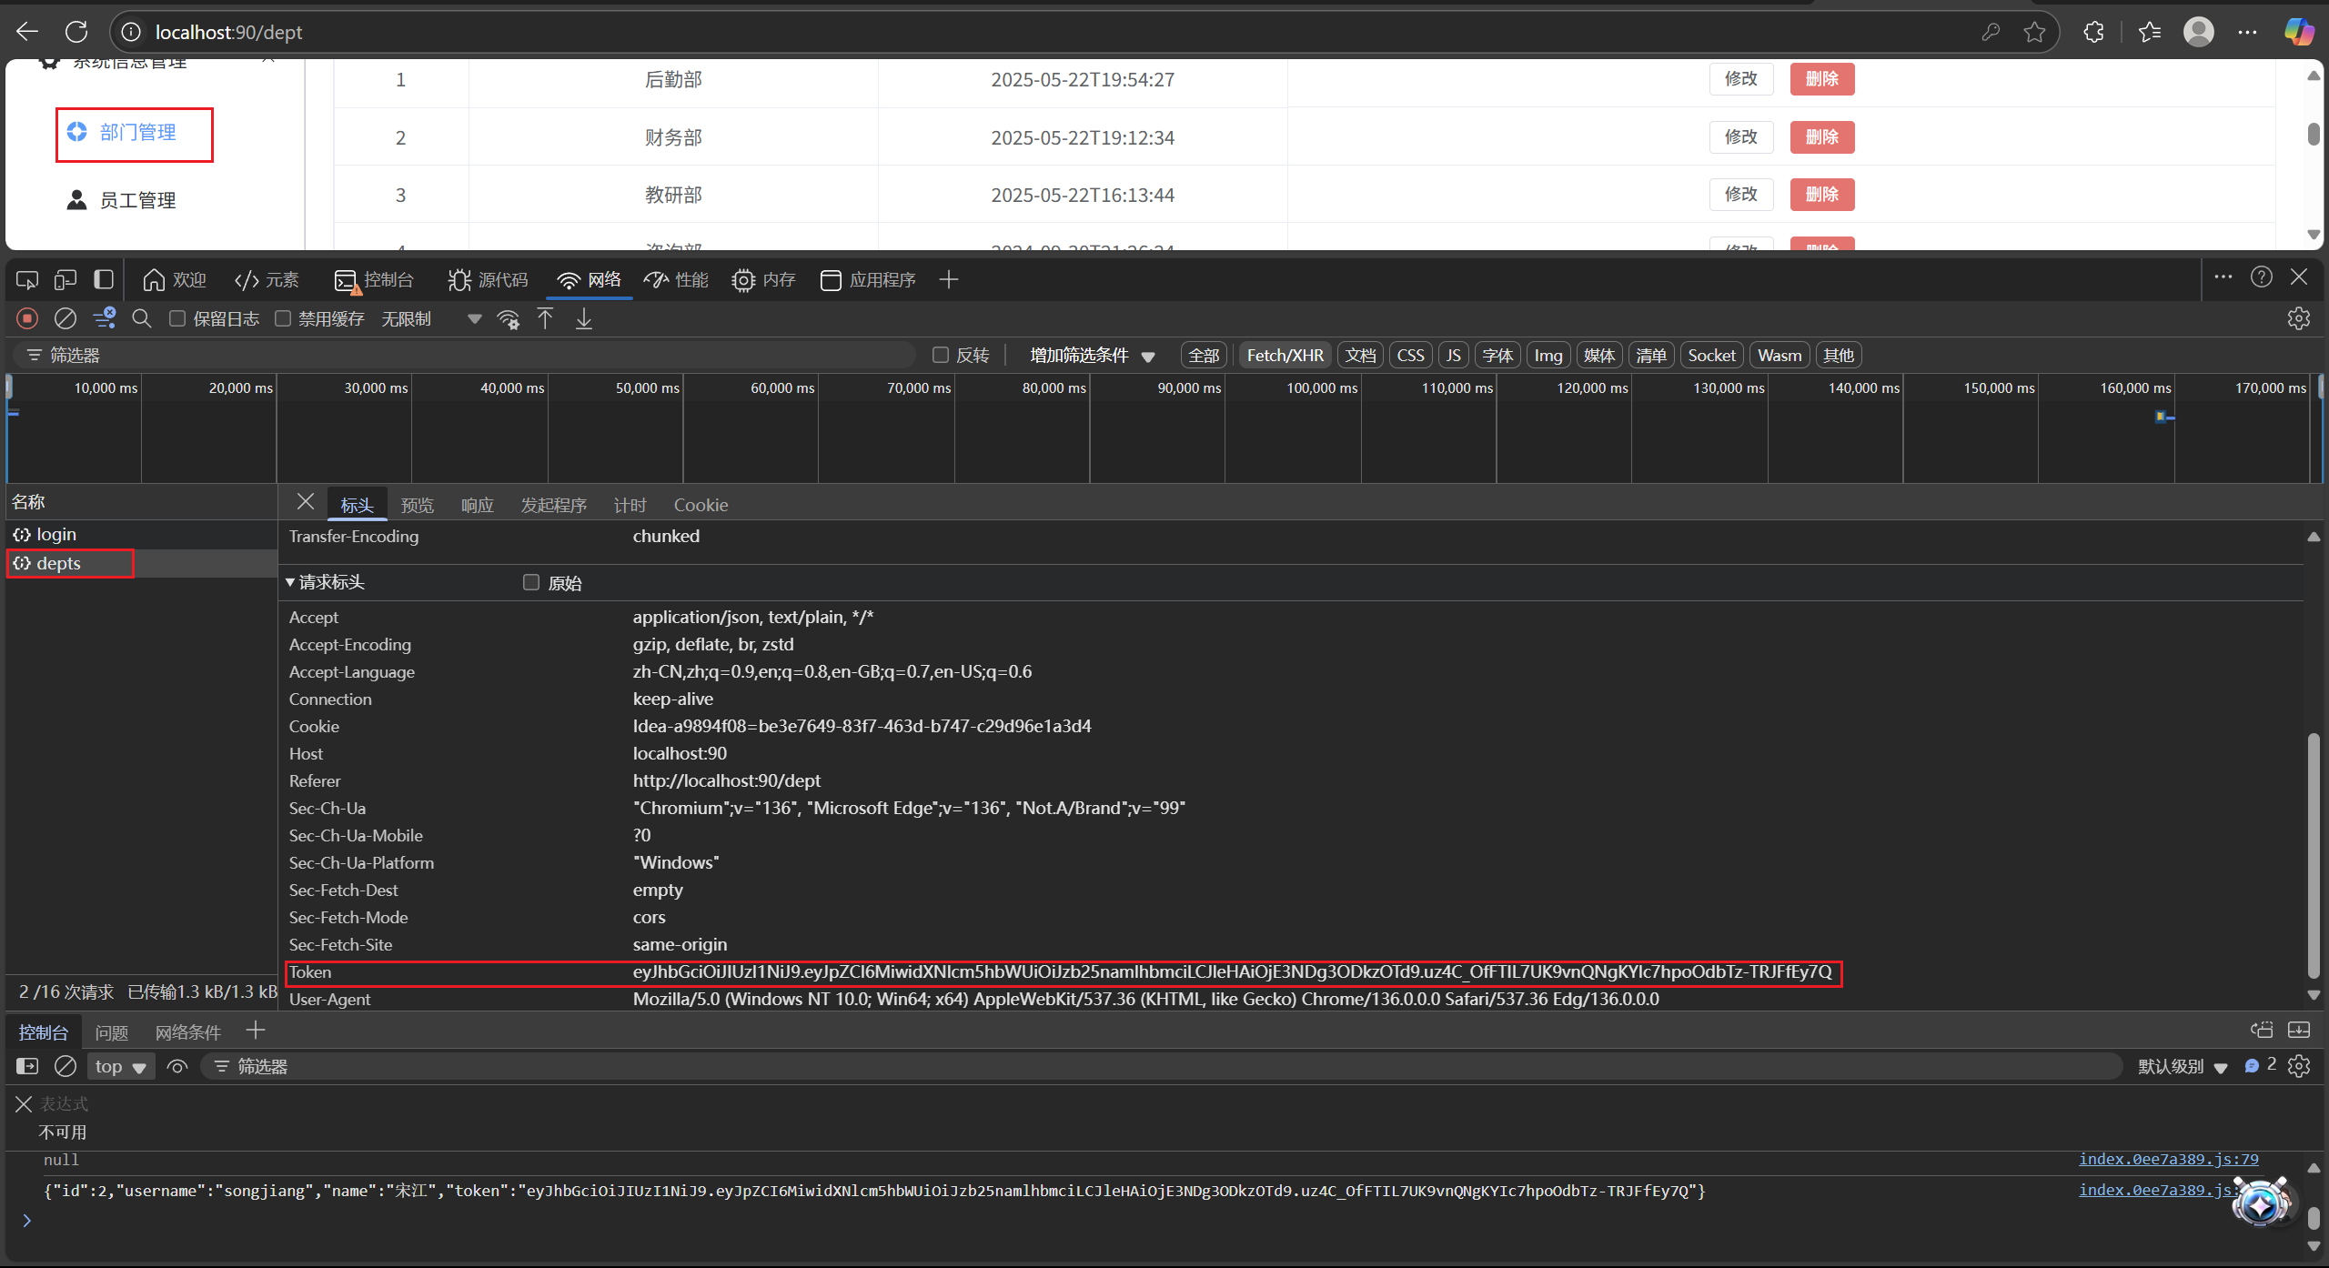
Task: Select the login request in list
Action: coord(56,535)
